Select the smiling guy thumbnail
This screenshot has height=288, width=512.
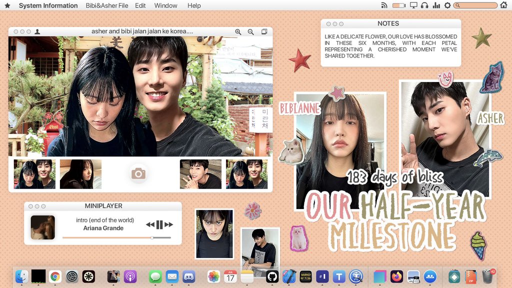(x=200, y=174)
